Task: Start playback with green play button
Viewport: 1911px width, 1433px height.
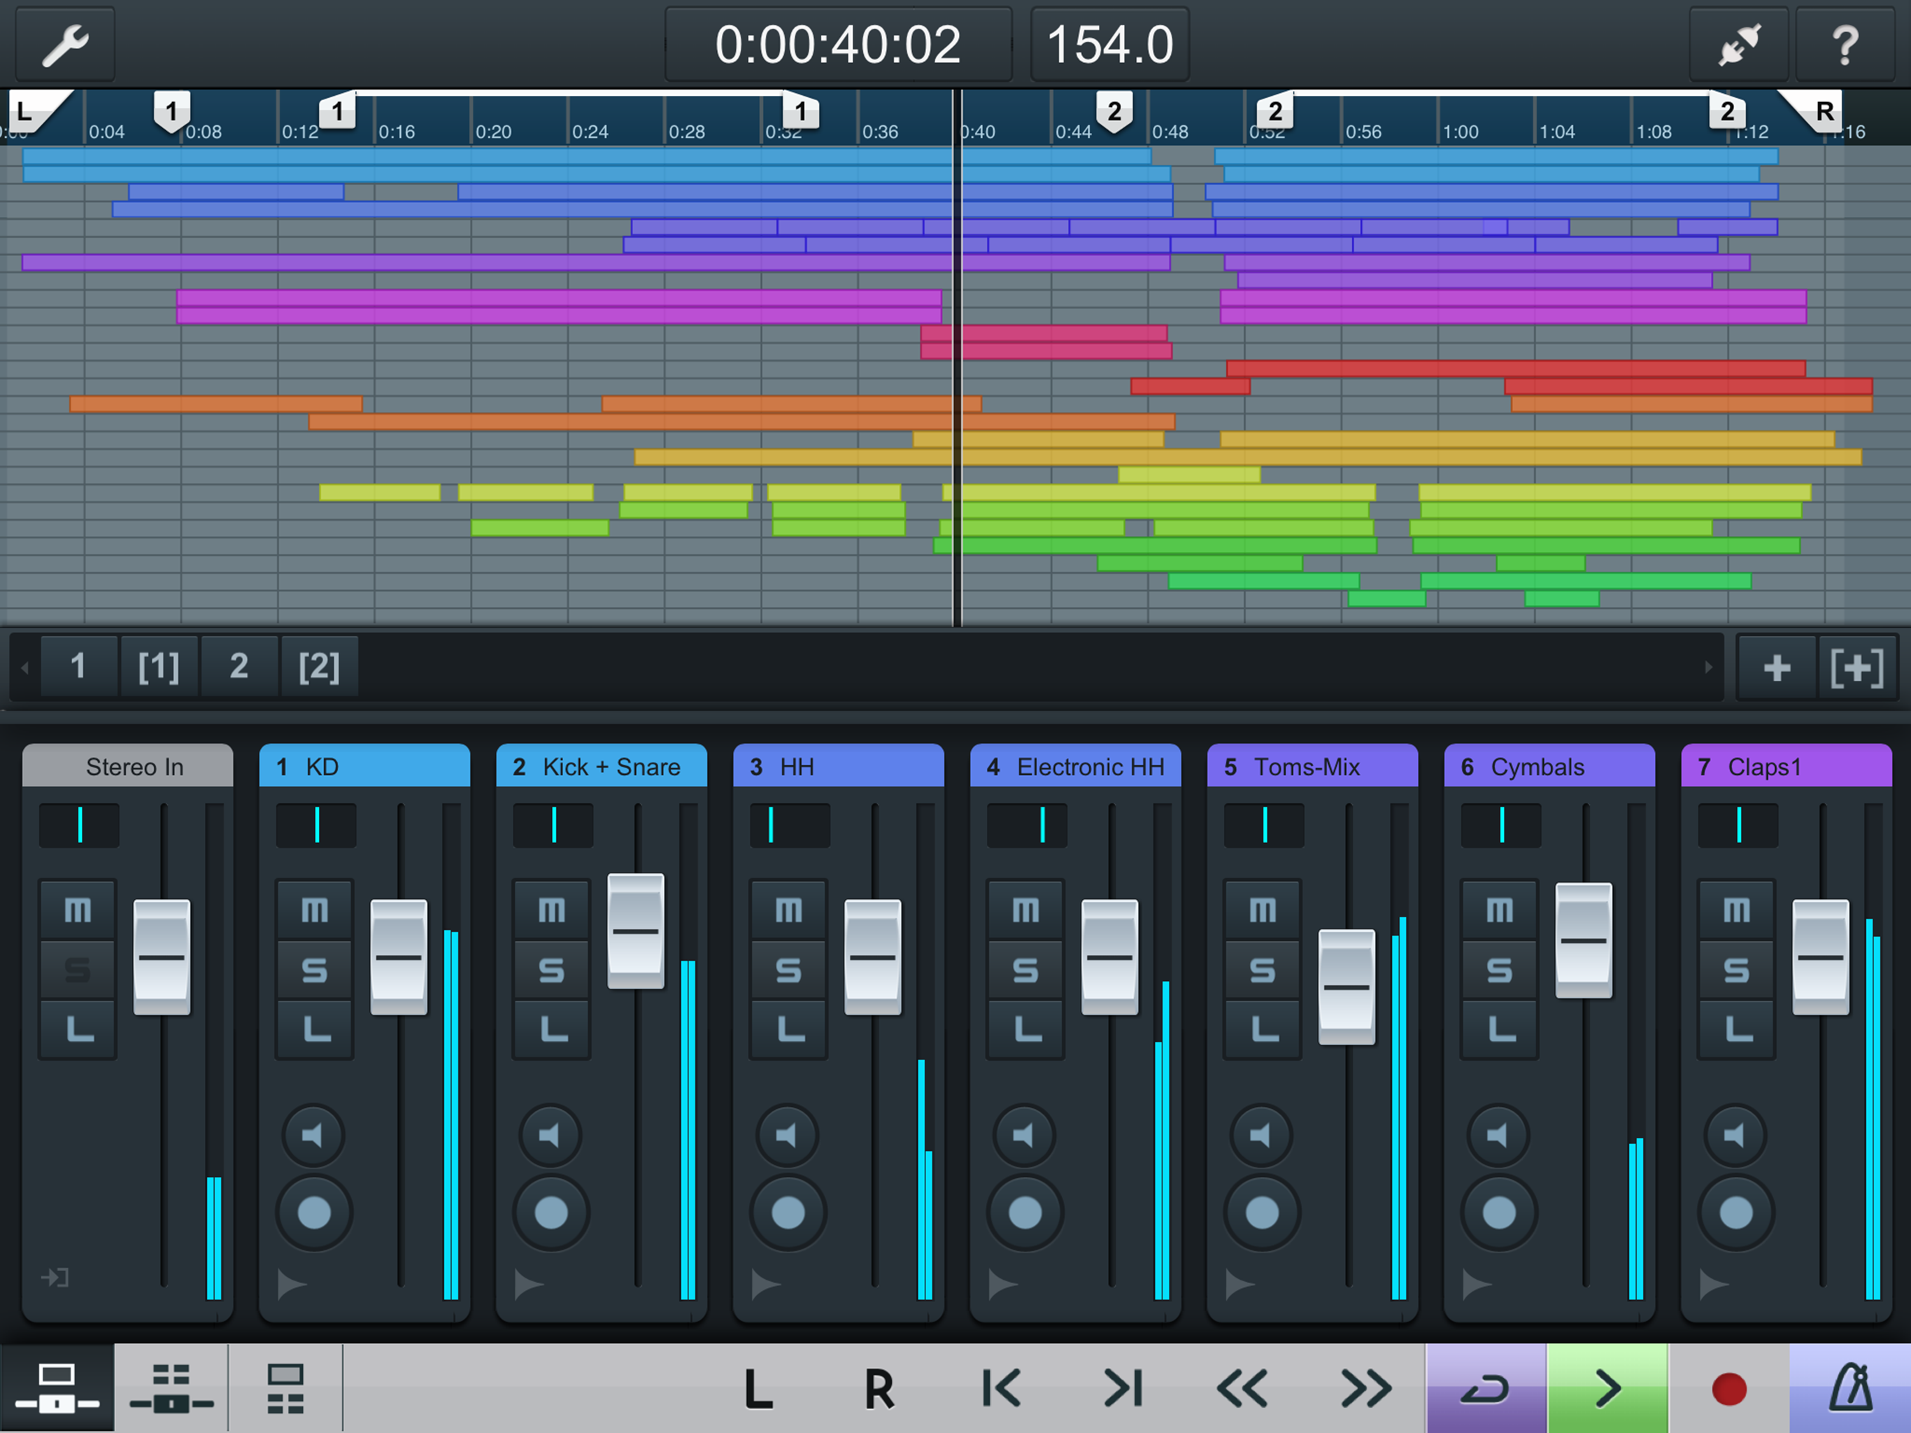Action: [x=1607, y=1388]
